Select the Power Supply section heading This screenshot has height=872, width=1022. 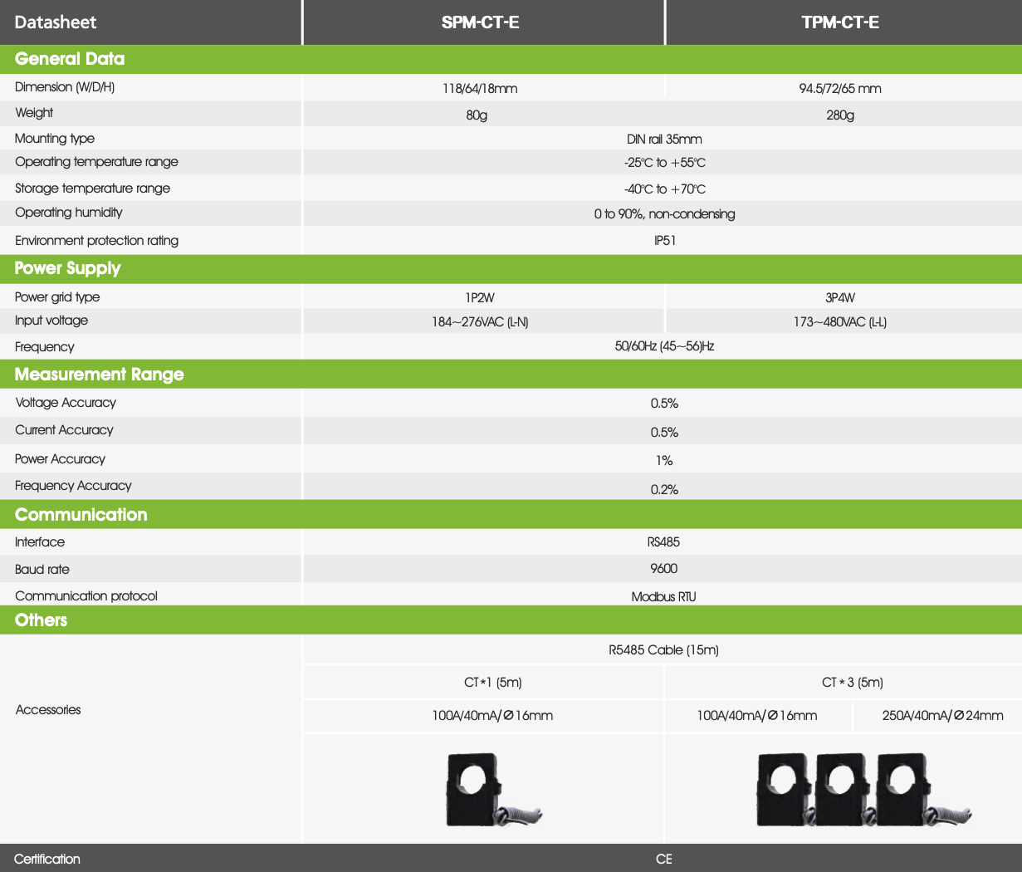point(67,268)
